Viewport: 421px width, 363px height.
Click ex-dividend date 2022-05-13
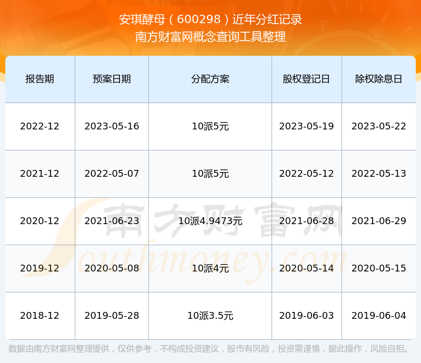(378, 174)
